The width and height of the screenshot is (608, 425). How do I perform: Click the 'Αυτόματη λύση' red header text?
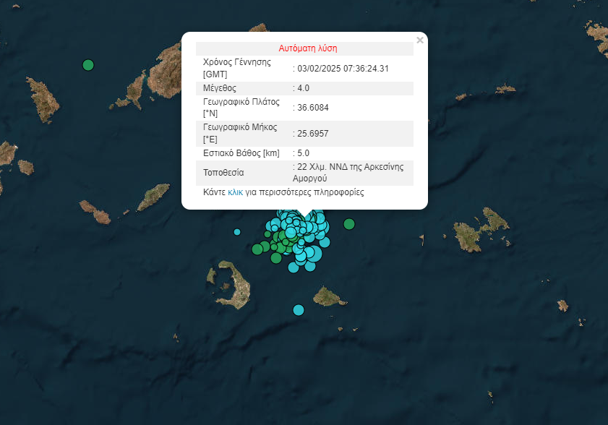(308, 48)
